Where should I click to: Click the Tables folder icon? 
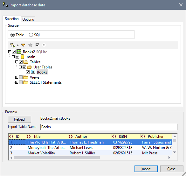pyautogui.click(x=26, y=62)
